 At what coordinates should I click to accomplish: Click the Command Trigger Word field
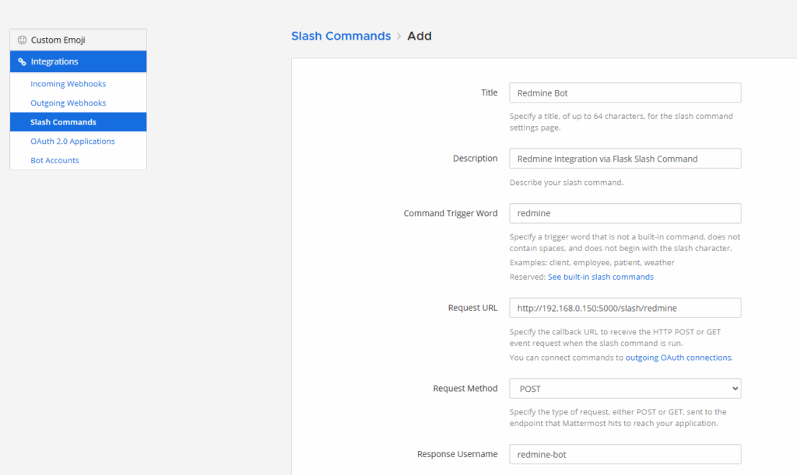point(624,213)
